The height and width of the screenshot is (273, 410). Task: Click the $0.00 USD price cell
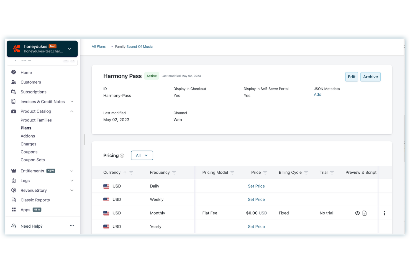[257, 213]
